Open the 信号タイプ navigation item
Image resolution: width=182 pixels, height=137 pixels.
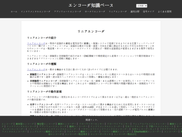(149, 12)
